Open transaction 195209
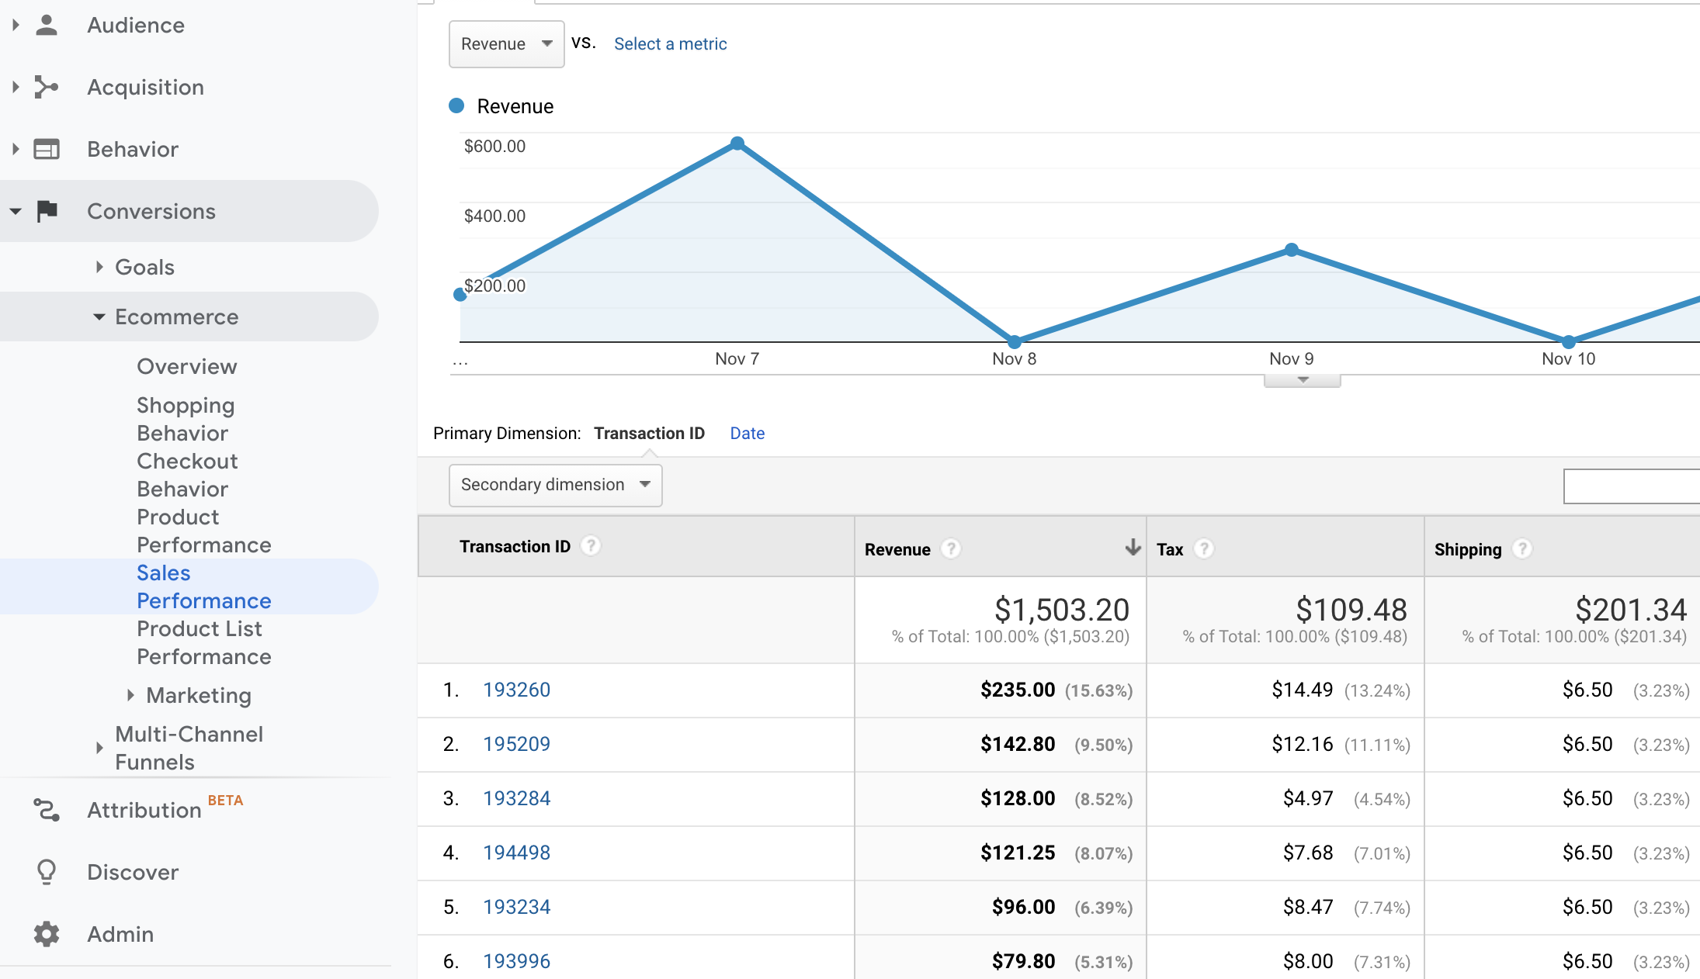Screen dimensions: 1700x979 point(516,744)
